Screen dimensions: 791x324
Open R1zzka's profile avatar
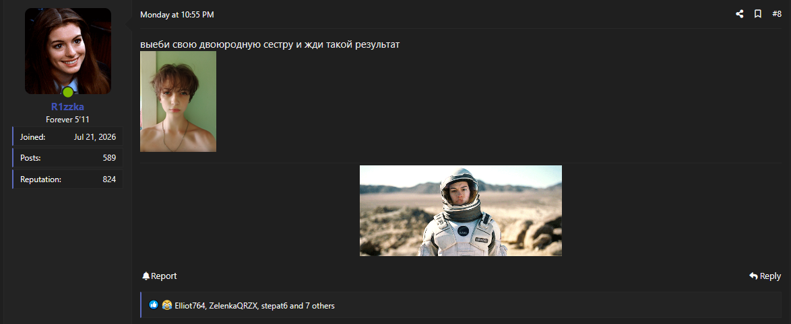pyautogui.click(x=68, y=51)
